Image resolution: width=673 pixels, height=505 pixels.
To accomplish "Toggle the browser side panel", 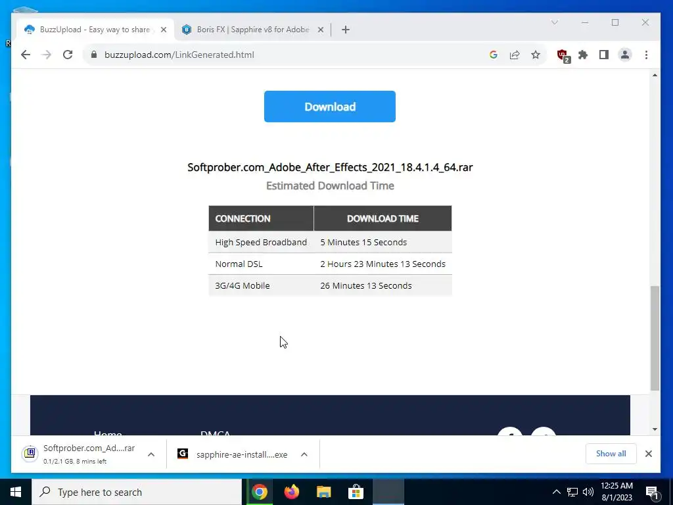I will pyautogui.click(x=604, y=55).
